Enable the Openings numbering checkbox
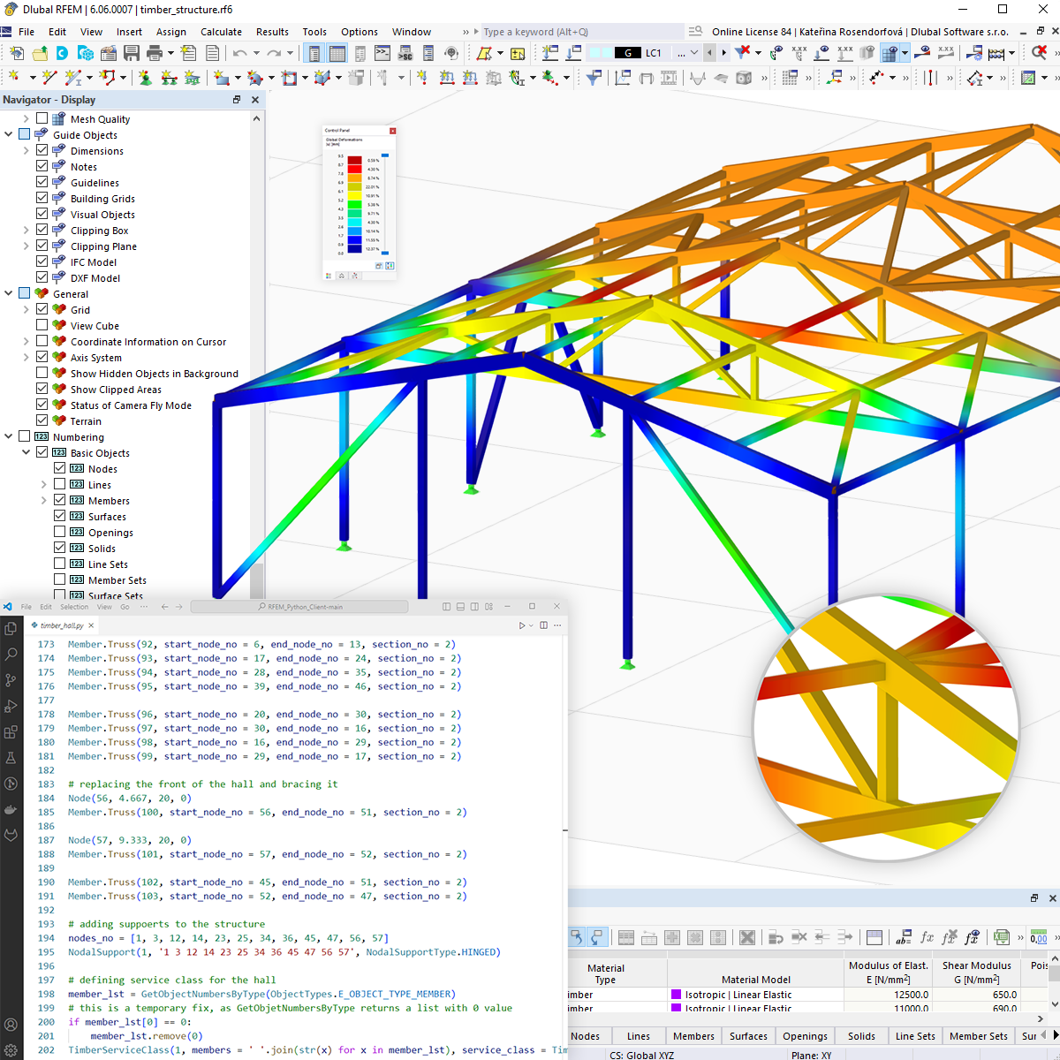This screenshot has width=1060, height=1060. [60, 532]
